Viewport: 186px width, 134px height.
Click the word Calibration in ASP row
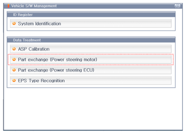pyautogui.click(x=39, y=49)
